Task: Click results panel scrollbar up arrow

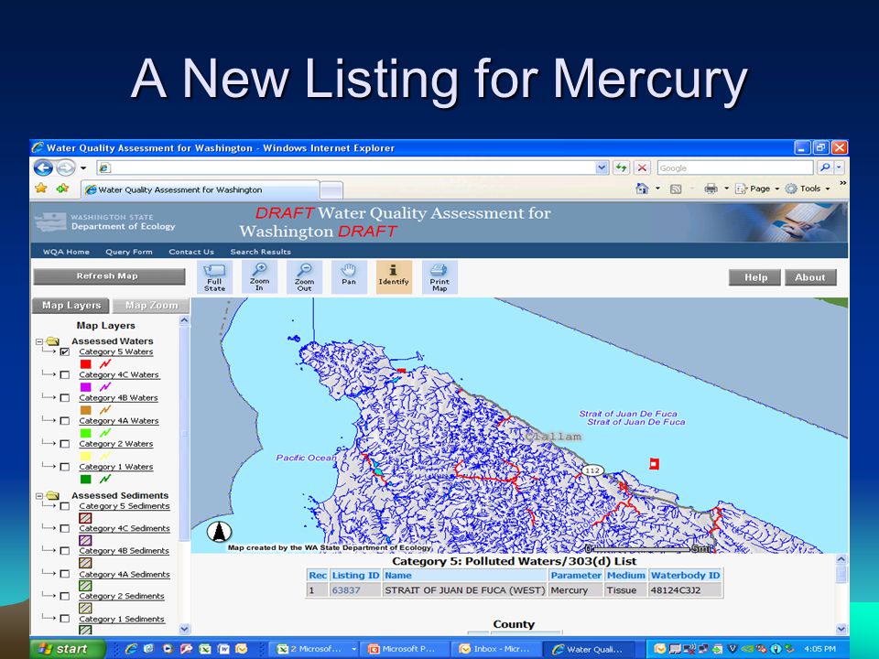Action: (x=841, y=559)
